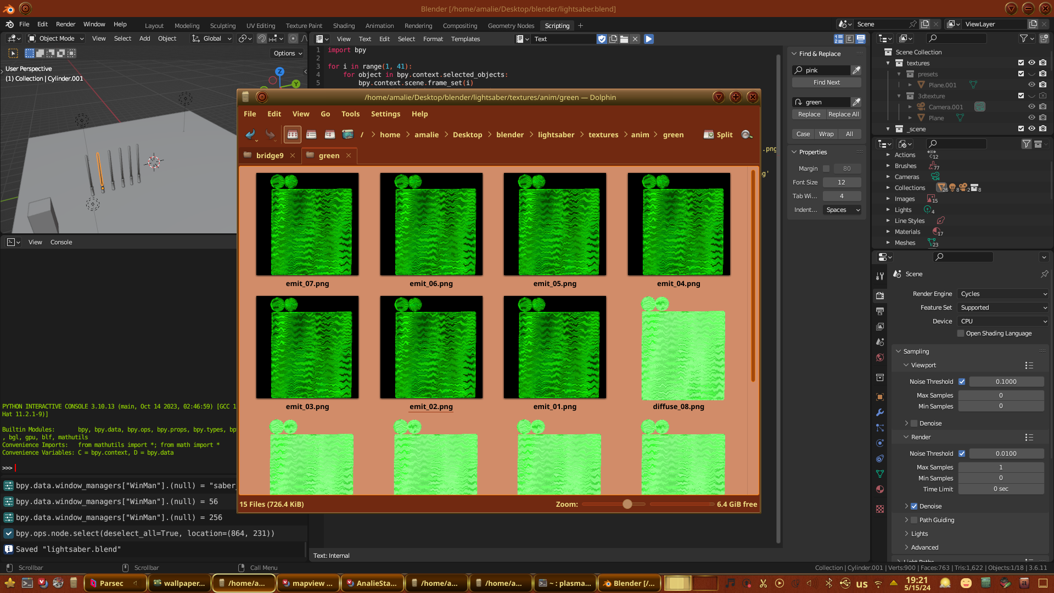
Task: Open the Material properties tab icon
Action: click(880, 489)
